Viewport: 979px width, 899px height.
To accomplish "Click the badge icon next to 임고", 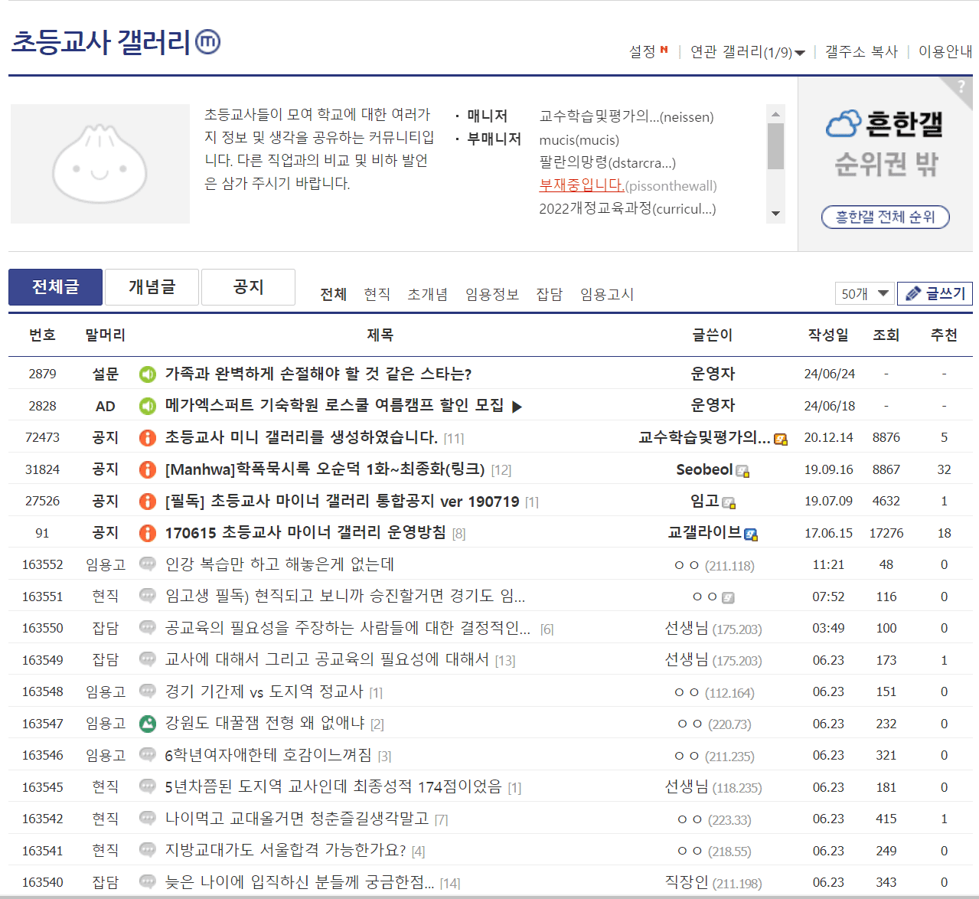I will pyautogui.click(x=729, y=503).
